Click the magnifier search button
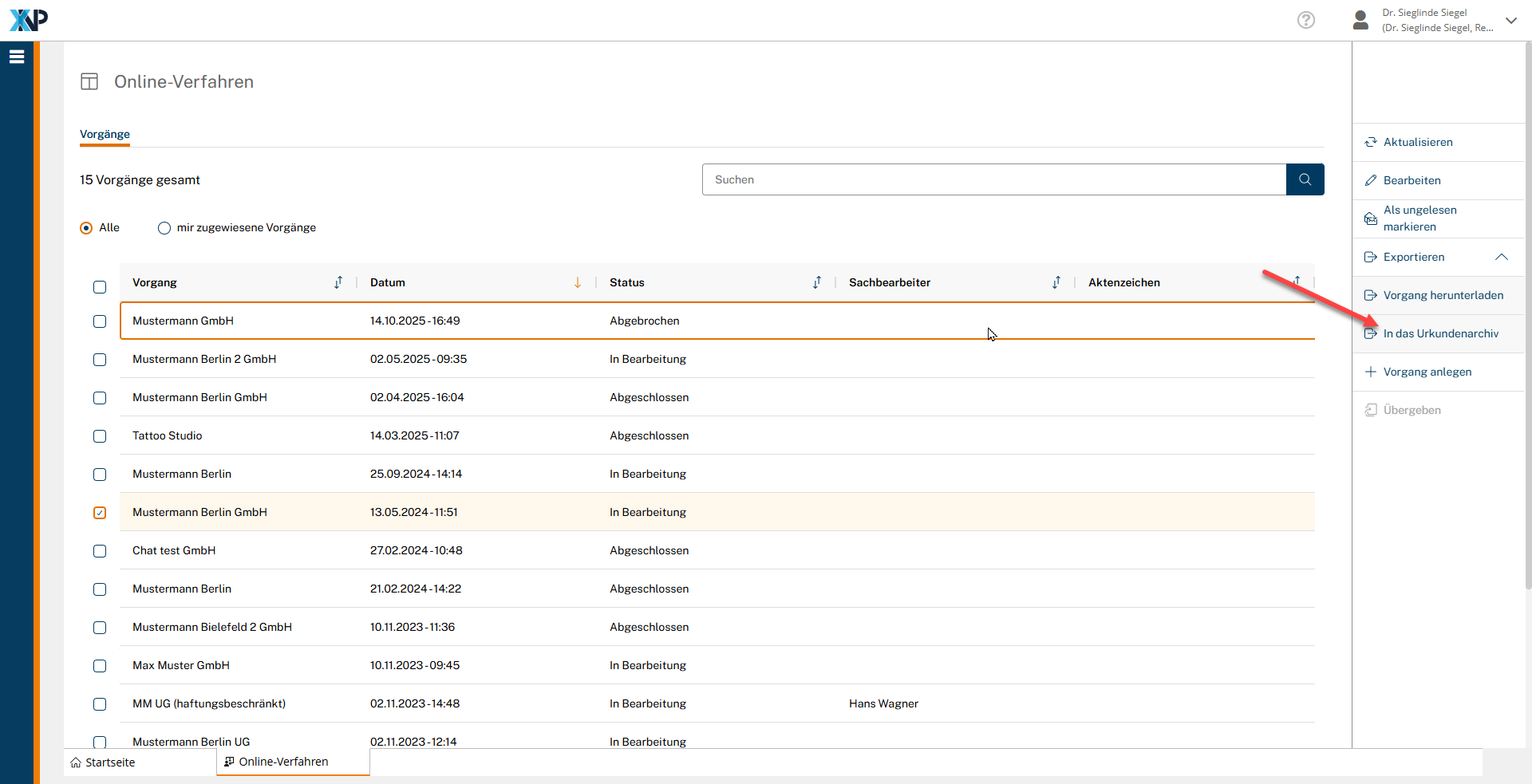Image resolution: width=1532 pixels, height=784 pixels. click(x=1305, y=179)
